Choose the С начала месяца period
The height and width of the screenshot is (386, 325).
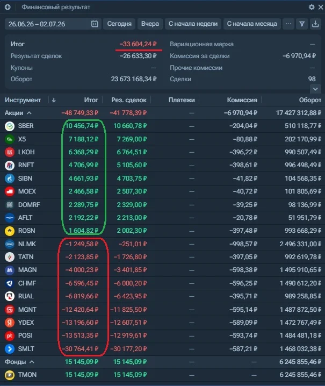pyautogui.click(x=252, y=24)
